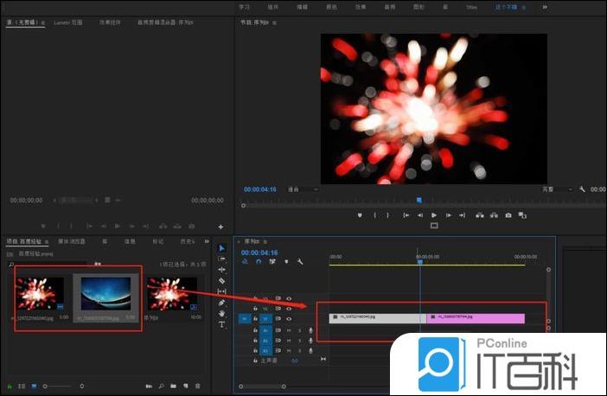Activate the Hand tool

221,313
